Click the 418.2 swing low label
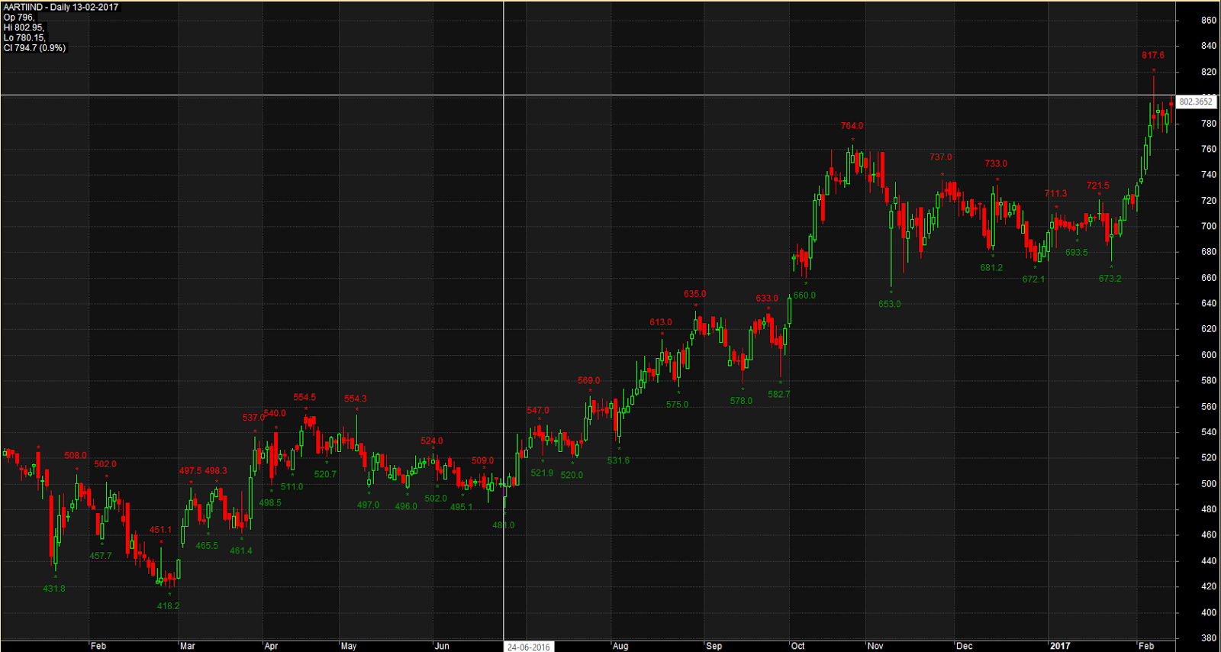The height and width of the screenshot is (652, 1221). pyautogui.click(x=169, y=606)
